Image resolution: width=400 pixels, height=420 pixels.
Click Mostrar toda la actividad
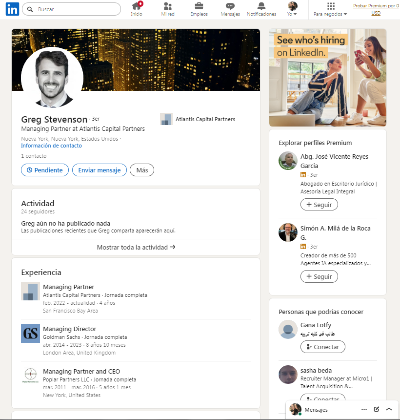pyautogui.click(x=136, y=247)
